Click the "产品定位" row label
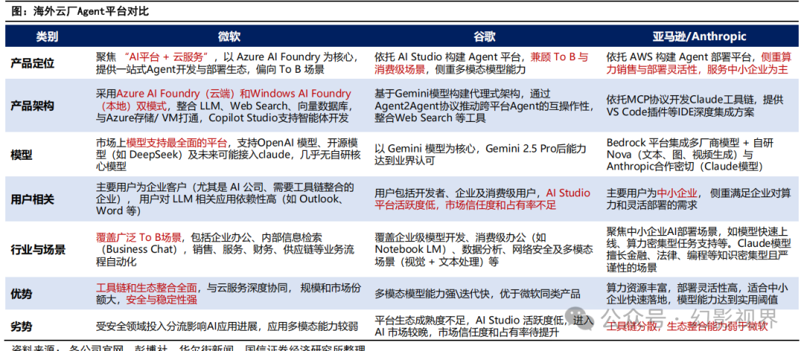 (x=32, y=63)
